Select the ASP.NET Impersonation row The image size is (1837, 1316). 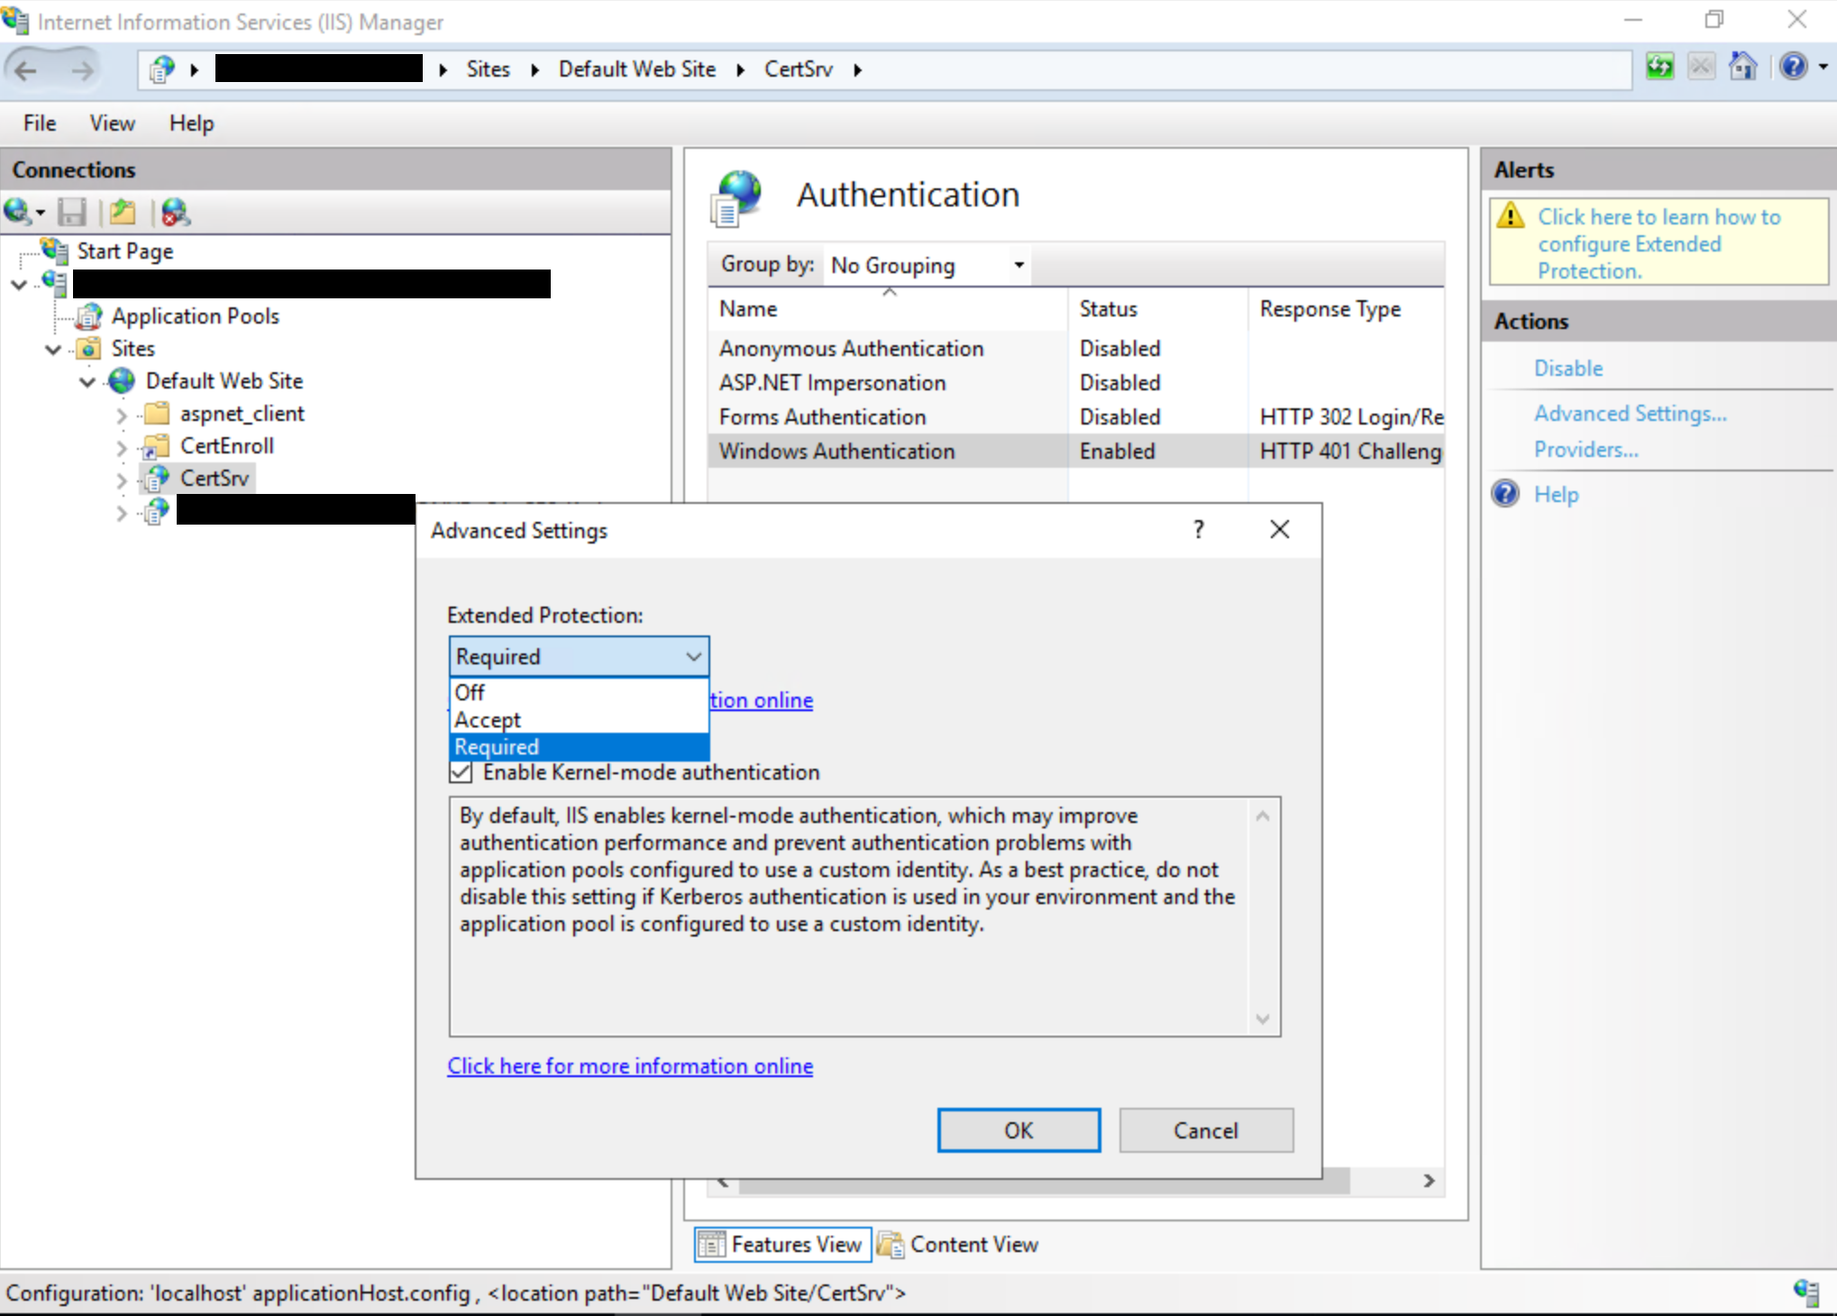pyautogui.click(x=1076, y=382)
